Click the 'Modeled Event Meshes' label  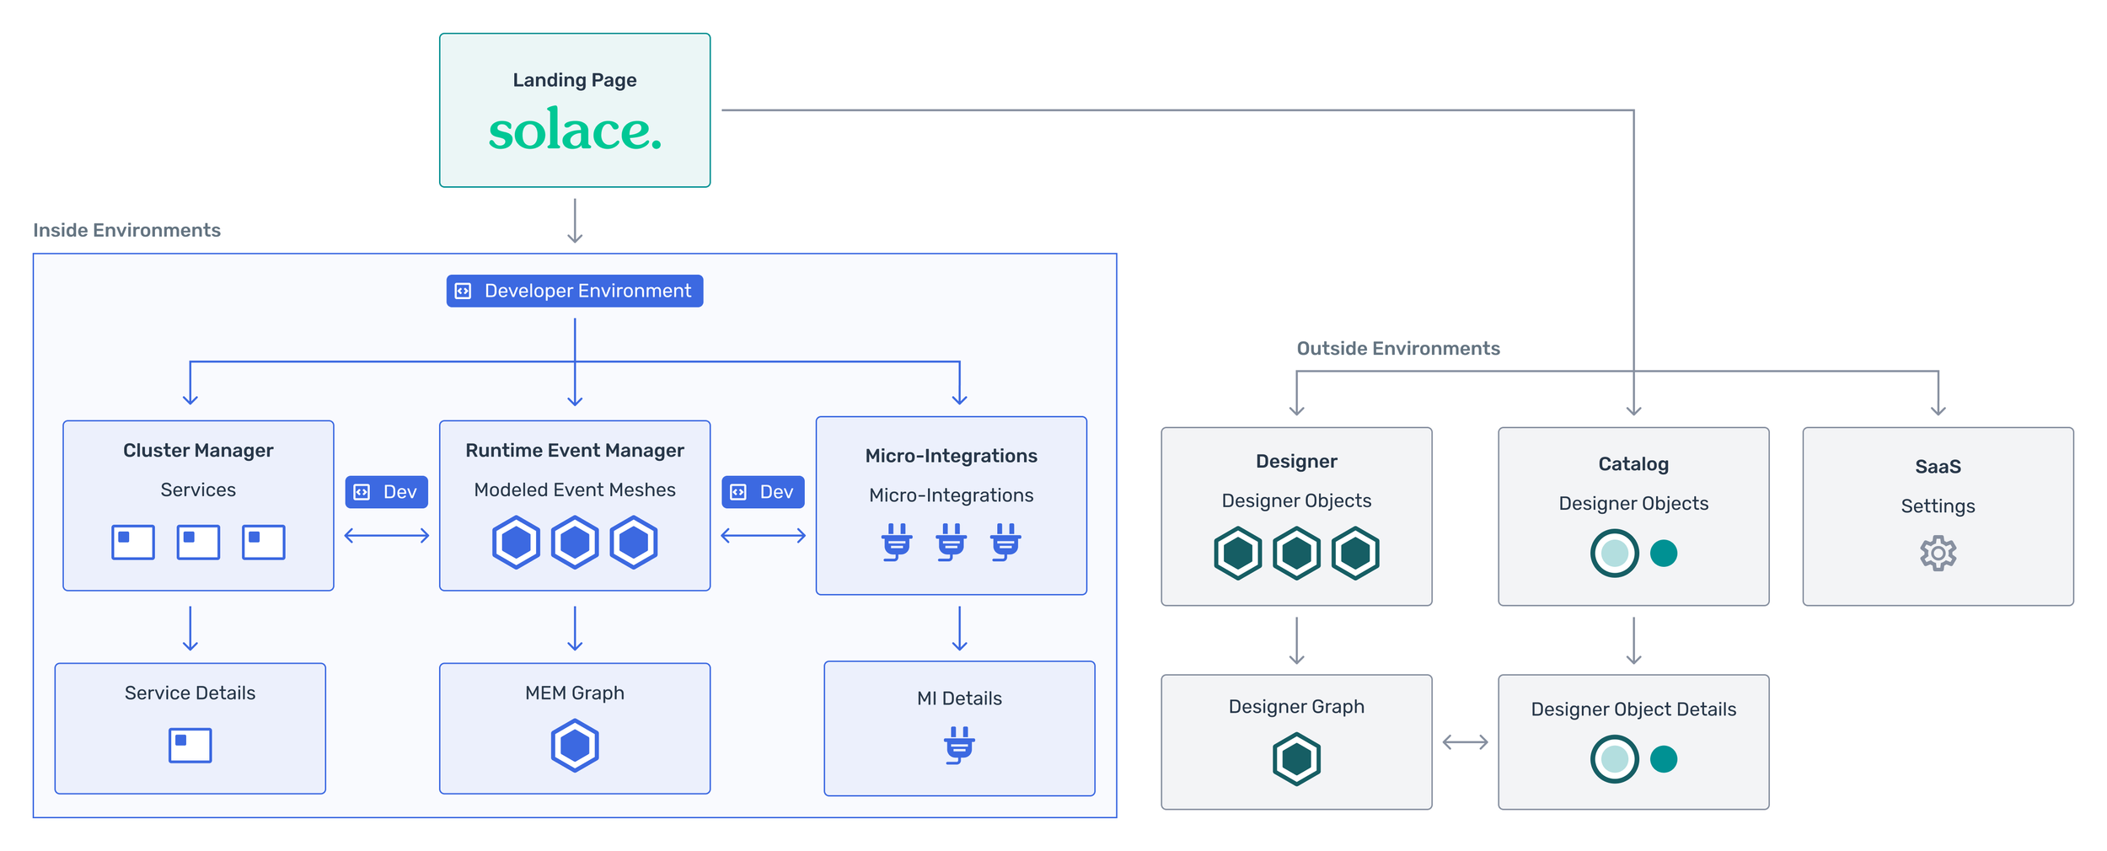(575, 490)
